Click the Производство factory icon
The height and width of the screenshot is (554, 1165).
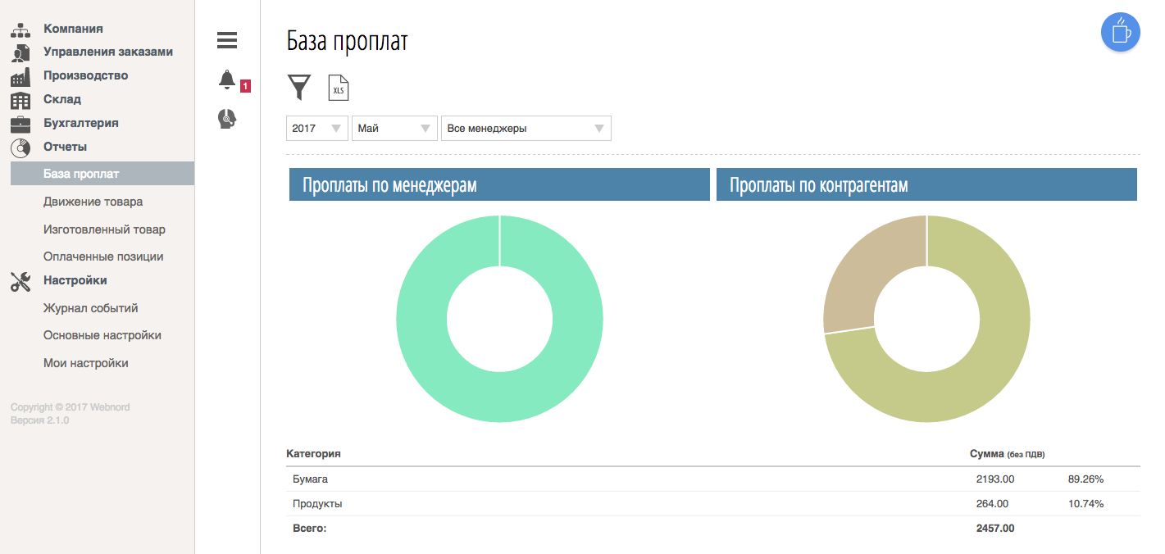click(x=20, y=77)
